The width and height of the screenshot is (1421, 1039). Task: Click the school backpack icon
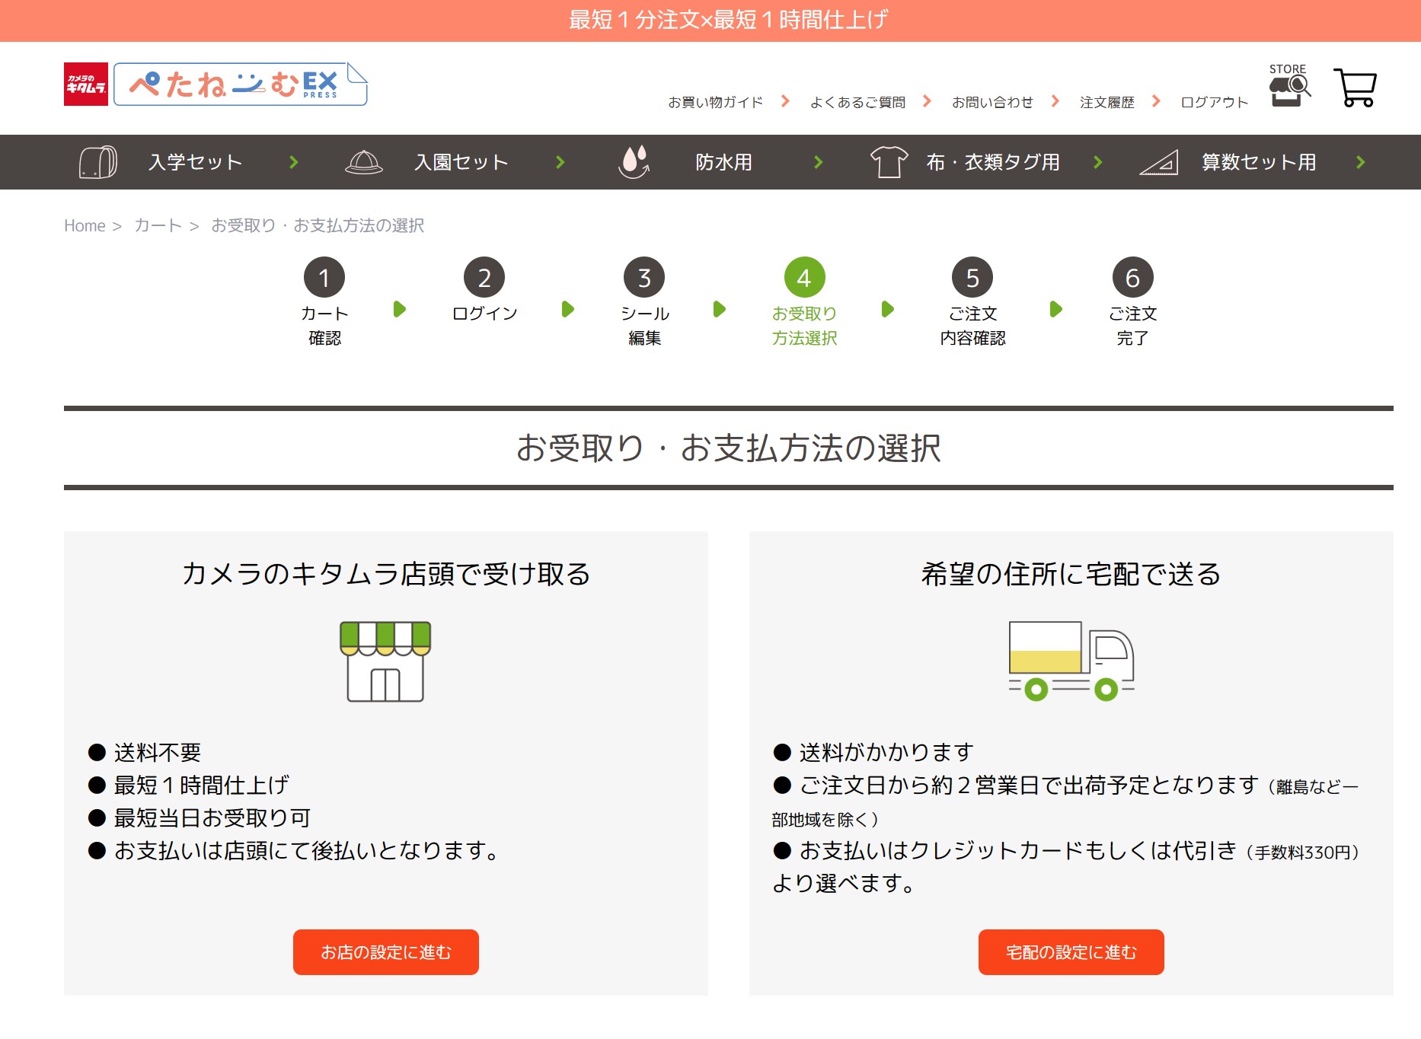[98, 162]
